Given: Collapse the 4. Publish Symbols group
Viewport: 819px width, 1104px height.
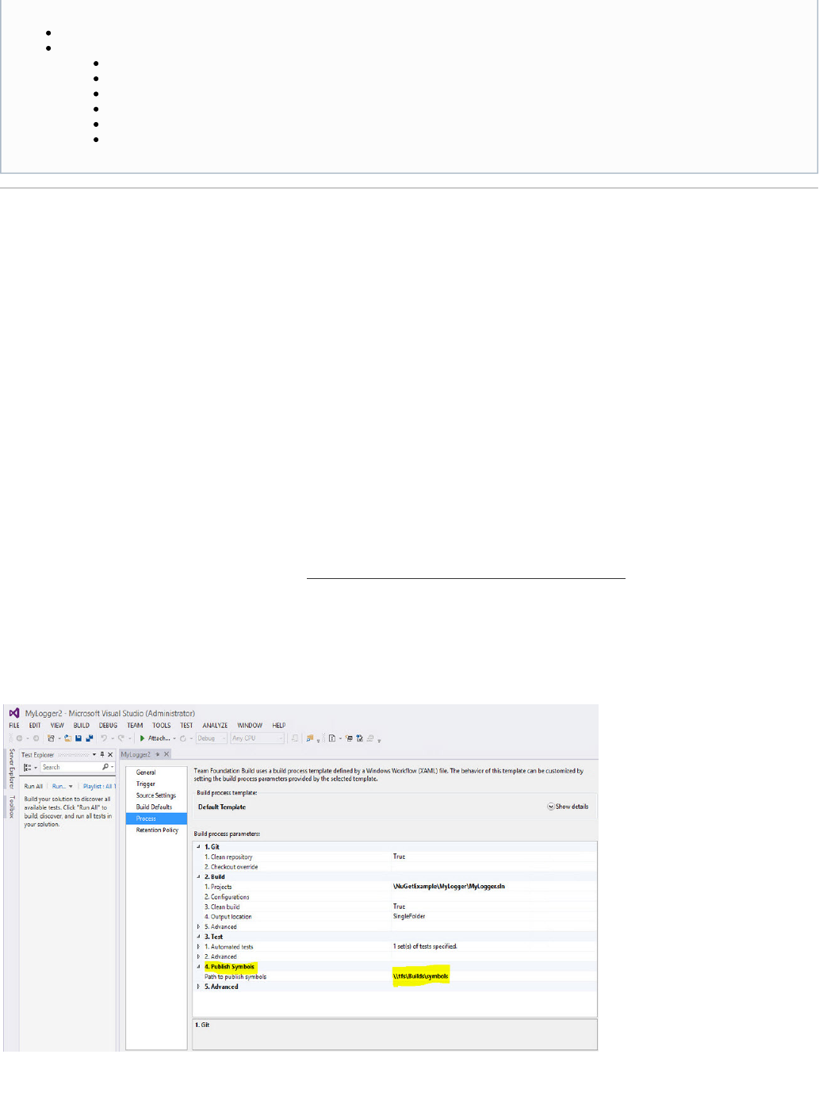Looking at the screenshot, I should tap(199, 967).
